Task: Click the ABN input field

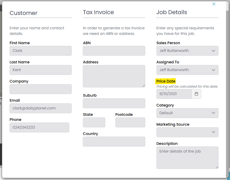Action: 114,51
